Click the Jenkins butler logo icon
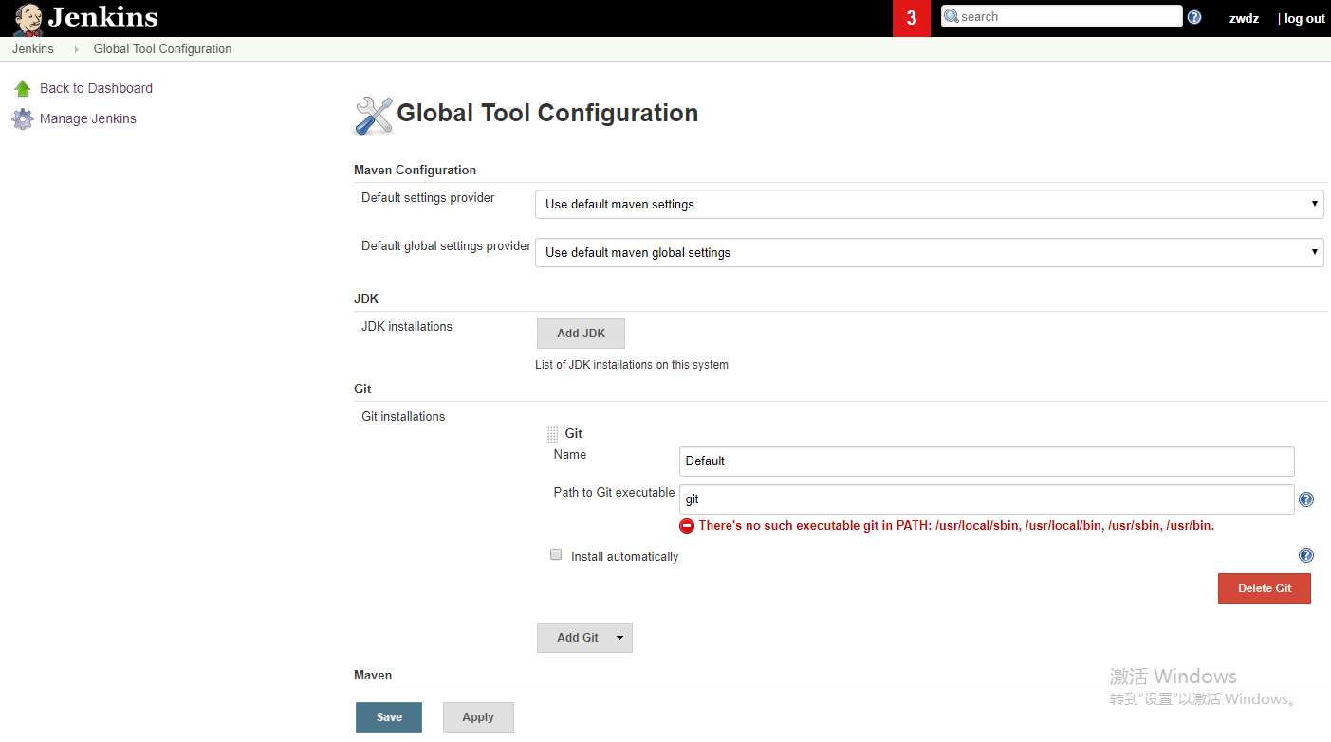The height and width of the screenshot is (742, 1331). [x=28, y=18]
